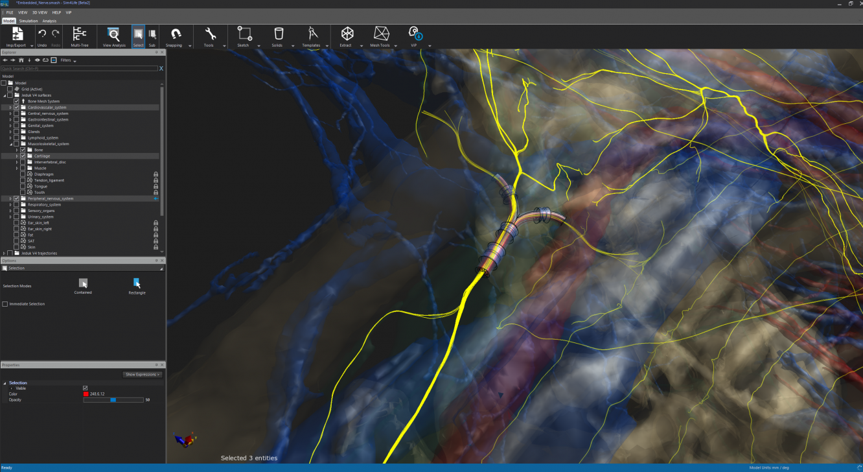Open View Analysis tool
863x472 pixels.
(113, 36)
